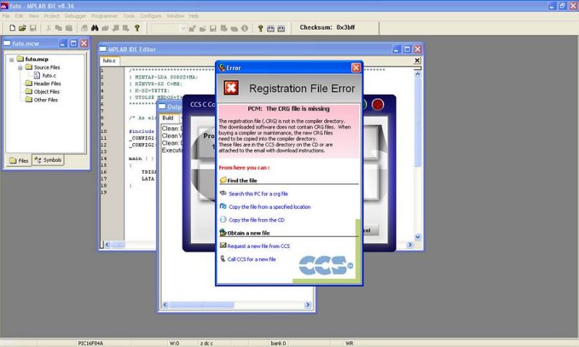The height and width of the screenshot is (347, 579).
Task: Click the Copy icon in toolbar
Action: point(59,28)
